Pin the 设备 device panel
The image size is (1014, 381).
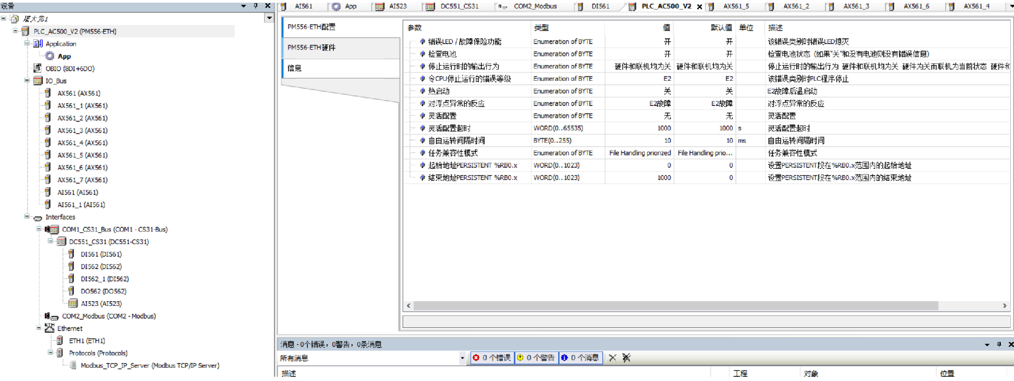(256, 6)
